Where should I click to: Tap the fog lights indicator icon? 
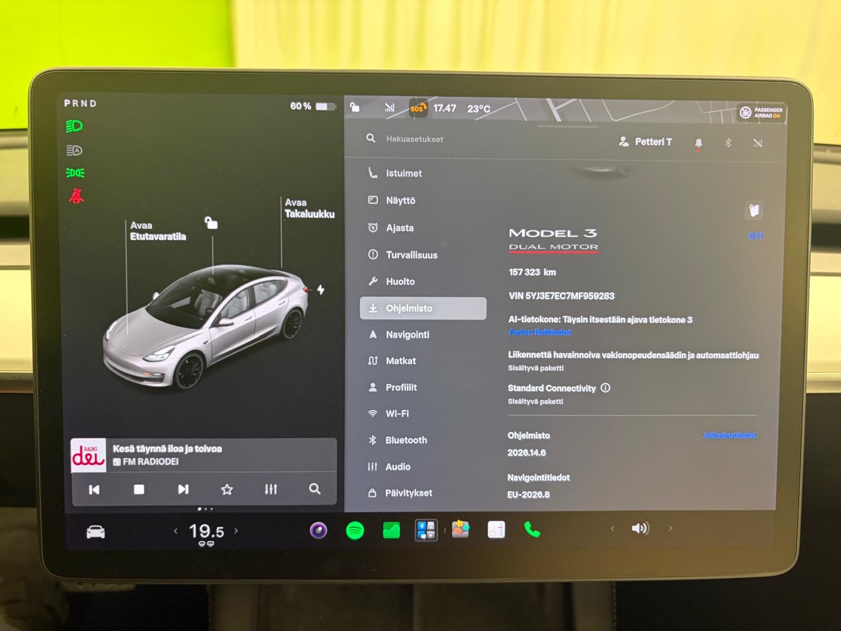[x=75, y=173]
